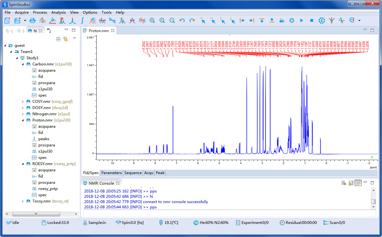Click the red bracket range icon

click(x=102, y=21)
